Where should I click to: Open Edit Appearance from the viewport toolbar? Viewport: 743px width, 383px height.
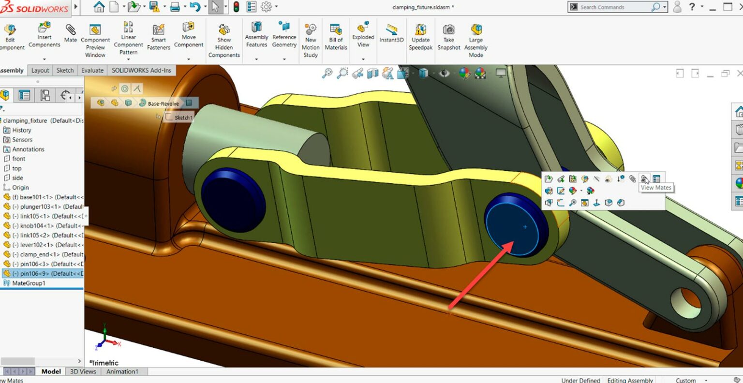pos(464,73)
